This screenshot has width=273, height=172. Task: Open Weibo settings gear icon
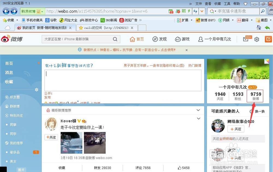tap(256, 39)
